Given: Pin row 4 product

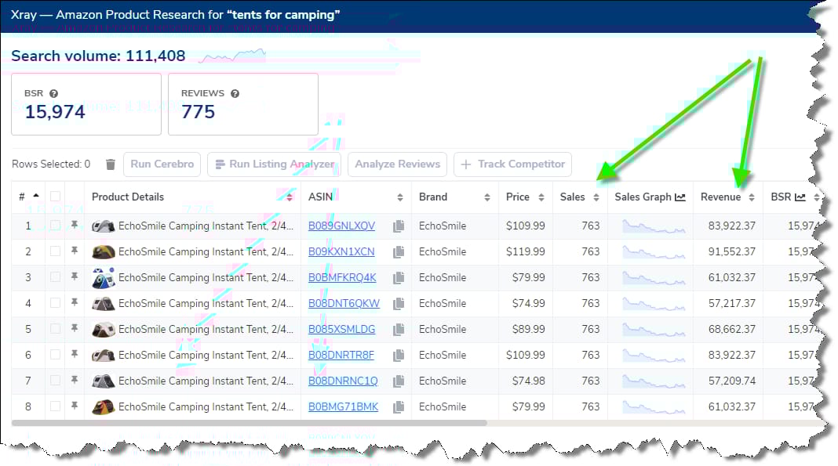Looking at the screenshot, I should [75, 302].
